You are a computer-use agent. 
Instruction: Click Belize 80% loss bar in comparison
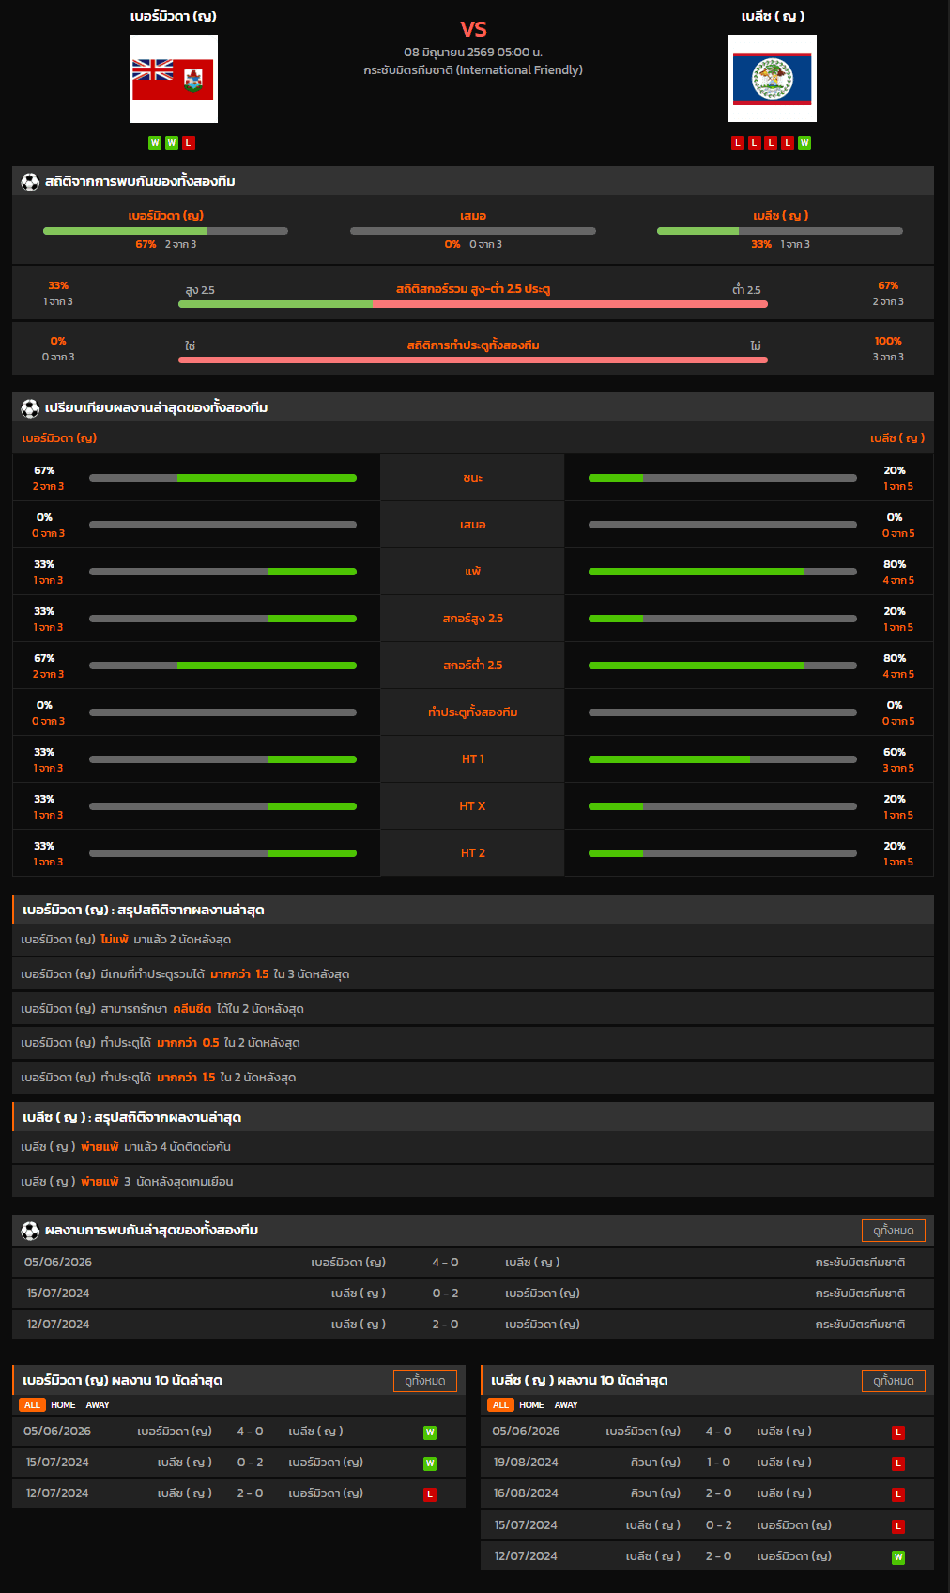click(723, 572)
